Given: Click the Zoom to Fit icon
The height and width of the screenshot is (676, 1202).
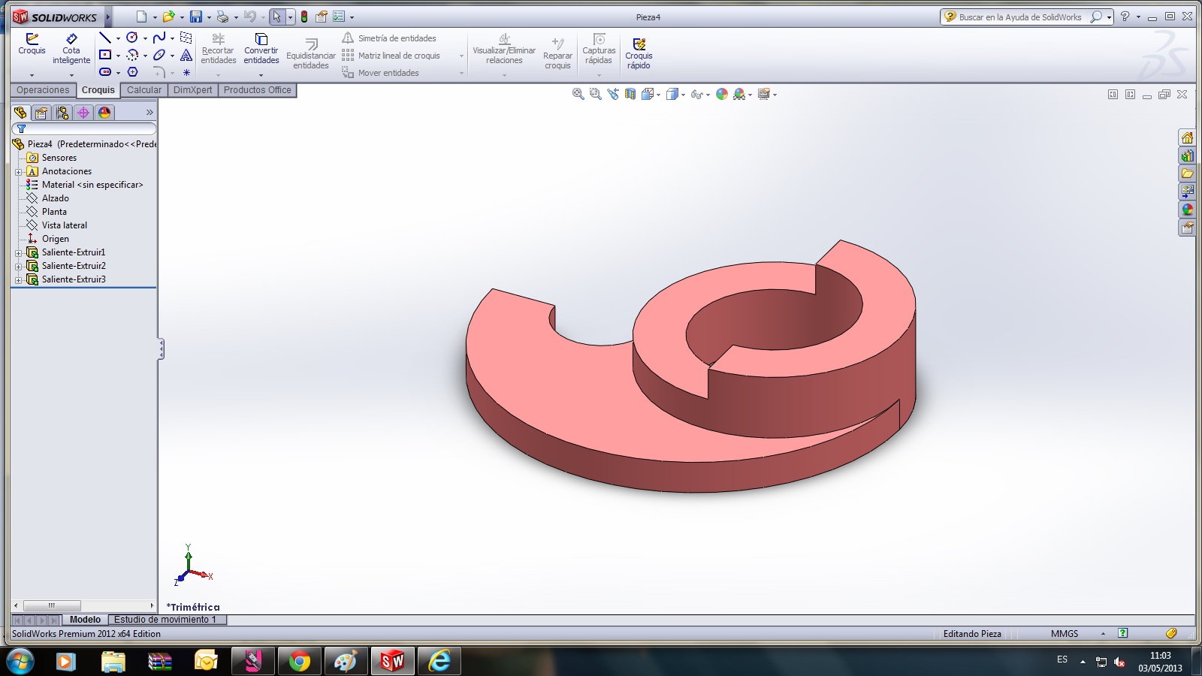Looking at the screenshot, I should 578,94.
